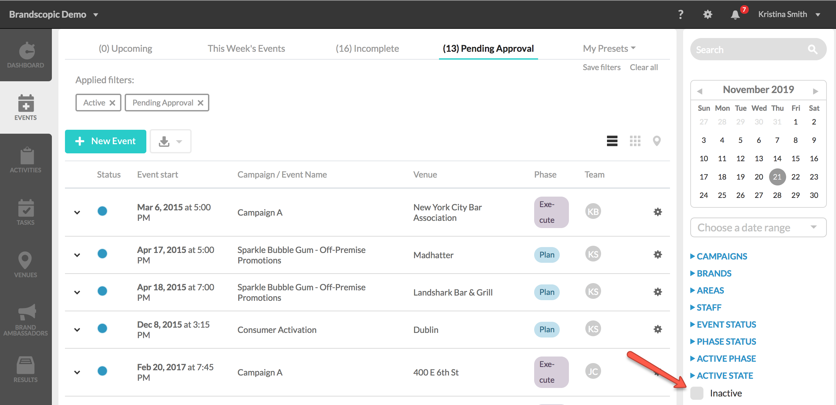Expand the Phase Status filter section

(x=723, y=341)
